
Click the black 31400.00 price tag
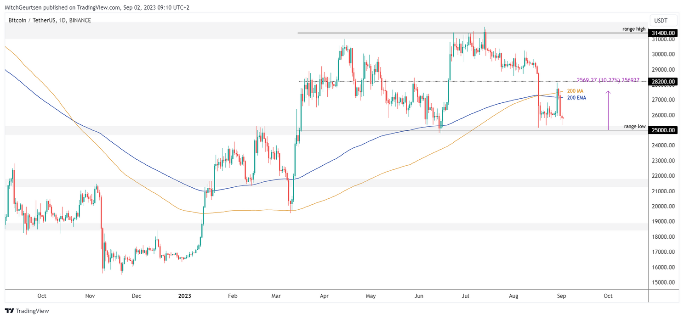point(663,33)
